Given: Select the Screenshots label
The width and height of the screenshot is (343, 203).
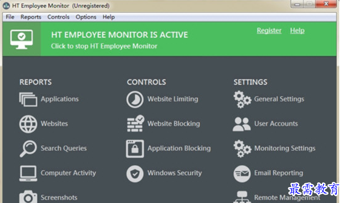Looking at the screenshot, I should 59,198.
